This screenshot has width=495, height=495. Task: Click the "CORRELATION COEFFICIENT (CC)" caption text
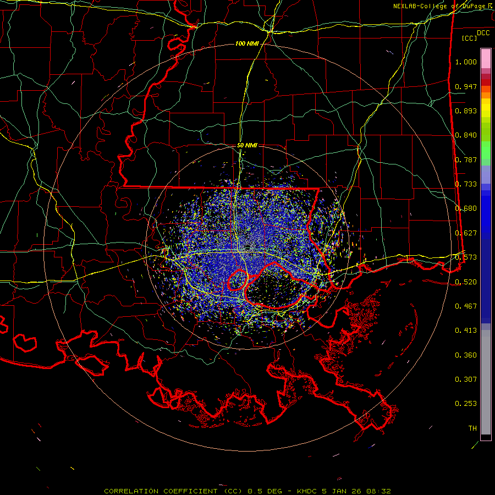pos(173,491)
